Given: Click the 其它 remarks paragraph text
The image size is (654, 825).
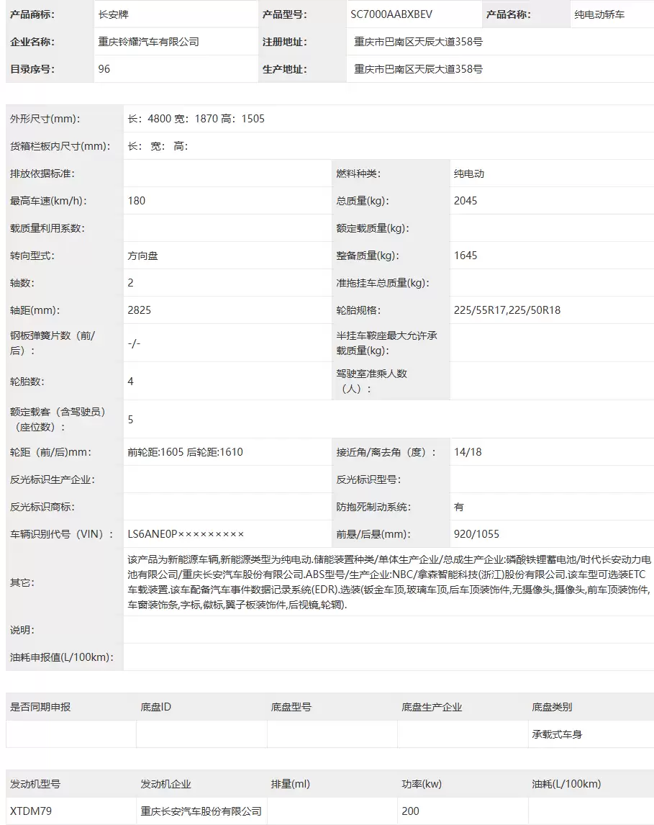Looking at the screenshot, I should click(x=389, y=582).
